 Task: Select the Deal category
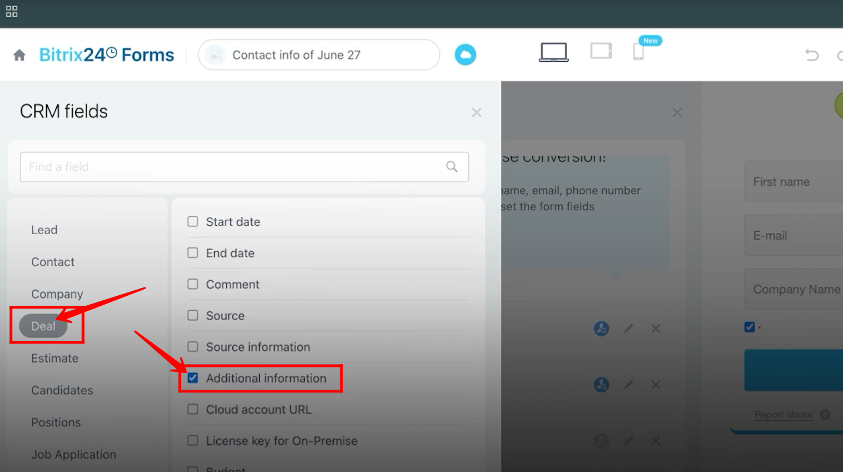coord(43,326)
